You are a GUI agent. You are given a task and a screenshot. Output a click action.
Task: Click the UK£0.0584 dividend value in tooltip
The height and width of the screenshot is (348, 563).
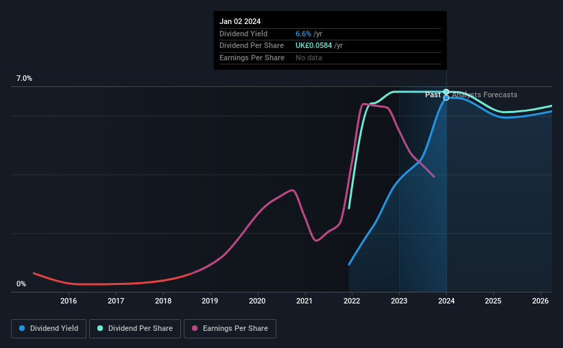point(314,46)
